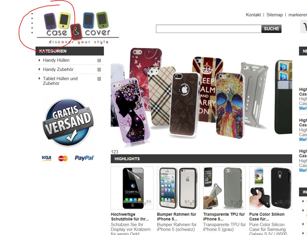Click the case & cover logo

(x=78, y=28)
